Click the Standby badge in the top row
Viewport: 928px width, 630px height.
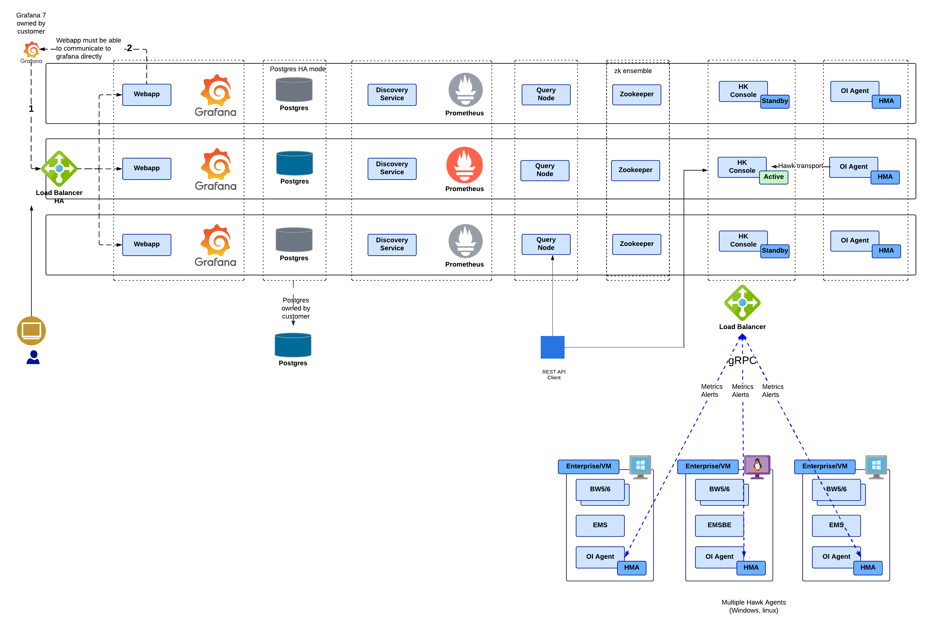tap(775, 101)
